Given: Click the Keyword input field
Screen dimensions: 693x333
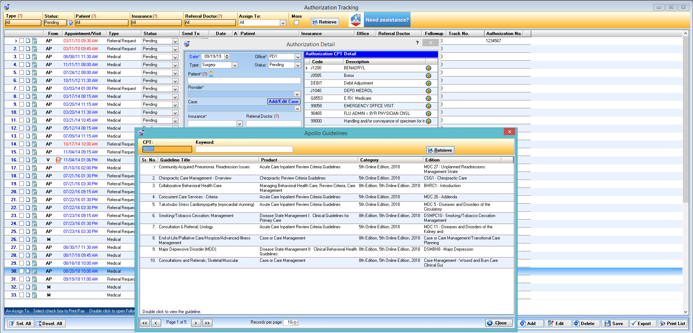Looking at the screenshot, I should 244,149.
